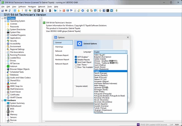Screen dimensions: 182x126
Task: Open the Help menu
Action: pos(56,7)
